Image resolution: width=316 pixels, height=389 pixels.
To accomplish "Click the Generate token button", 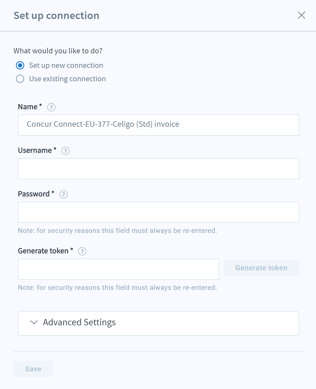I will [x=261, y=268].
